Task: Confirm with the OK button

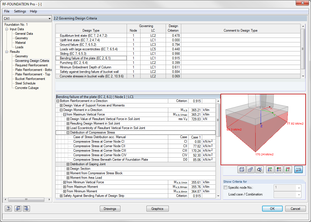Action: (272, 209)
